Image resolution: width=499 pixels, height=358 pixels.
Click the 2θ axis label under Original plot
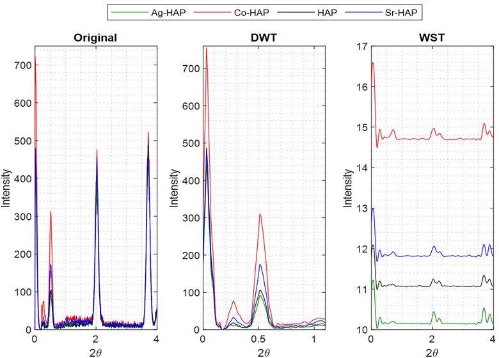[x=95, y=352]
